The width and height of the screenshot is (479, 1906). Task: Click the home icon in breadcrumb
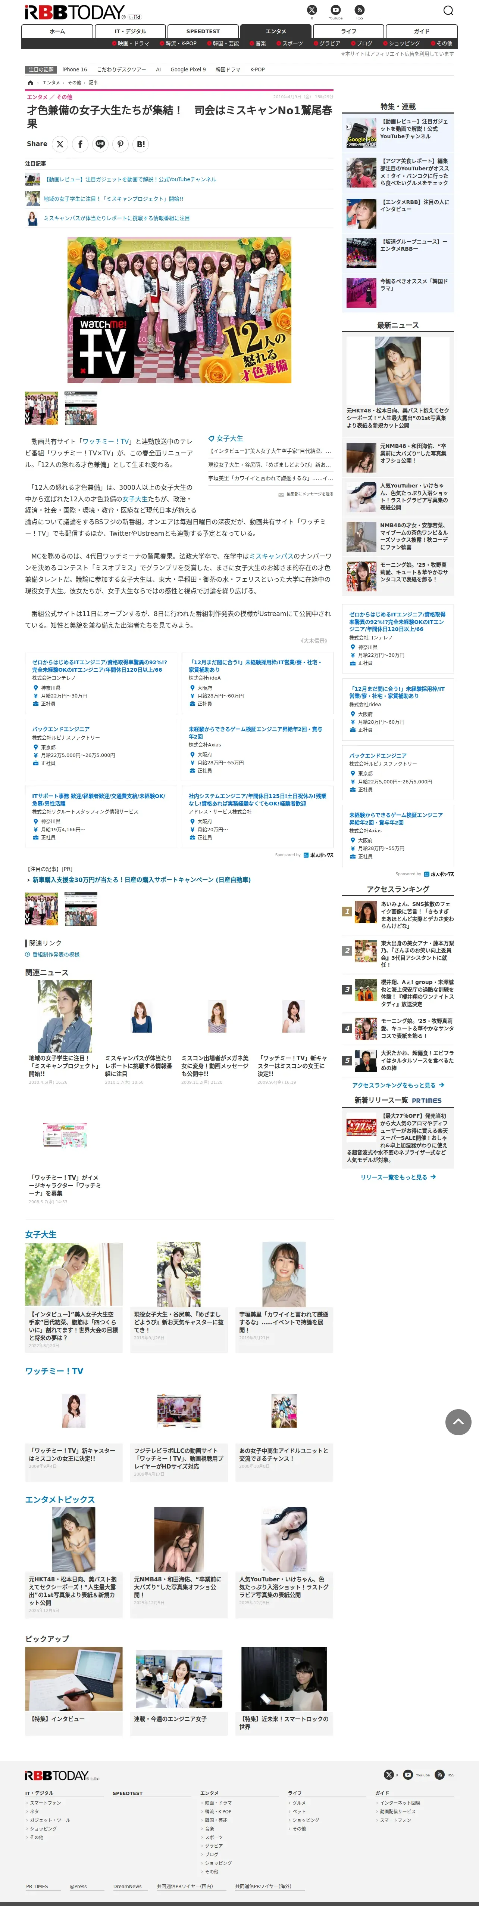30,83
